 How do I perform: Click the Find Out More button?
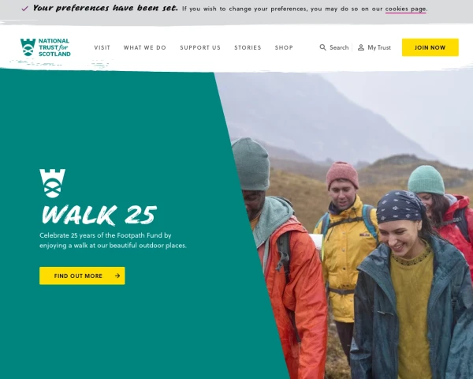(82, 276)
